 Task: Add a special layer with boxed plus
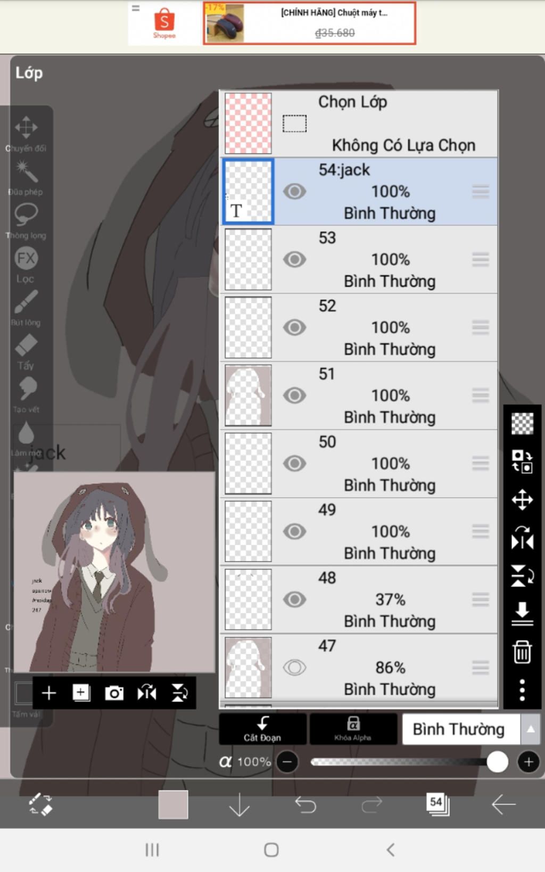[81, 693]
